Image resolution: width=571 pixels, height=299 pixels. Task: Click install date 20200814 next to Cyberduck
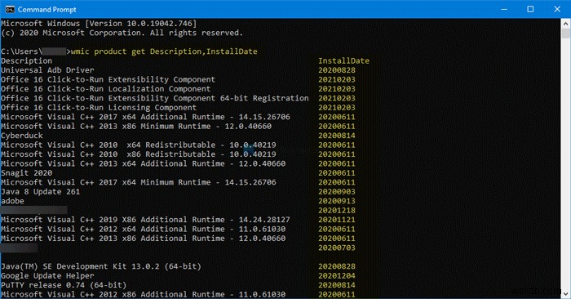pos(337,136)
